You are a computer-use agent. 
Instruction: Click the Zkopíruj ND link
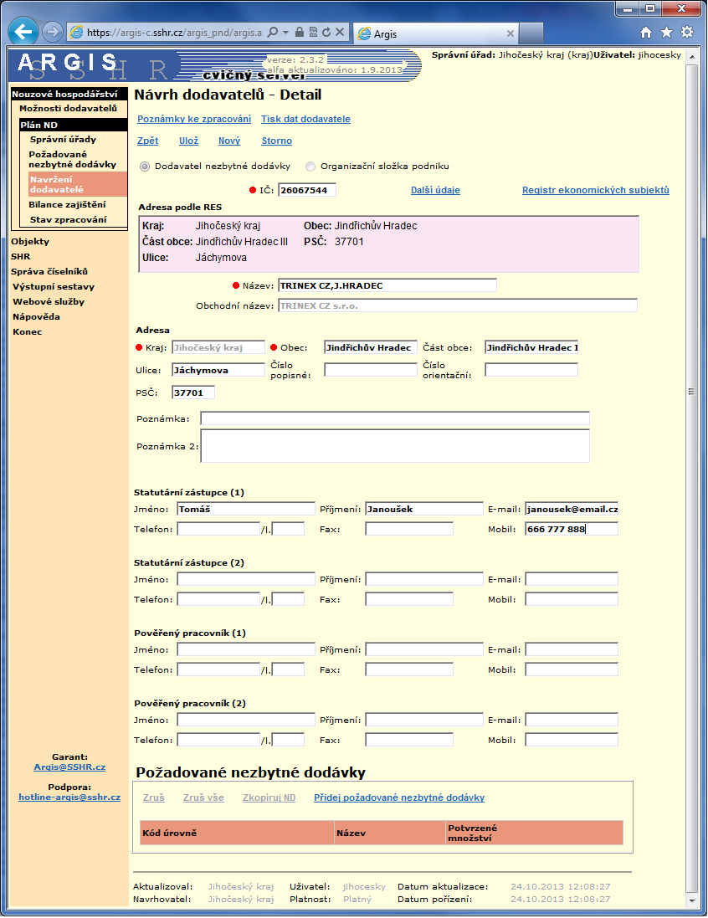(269, 797)
